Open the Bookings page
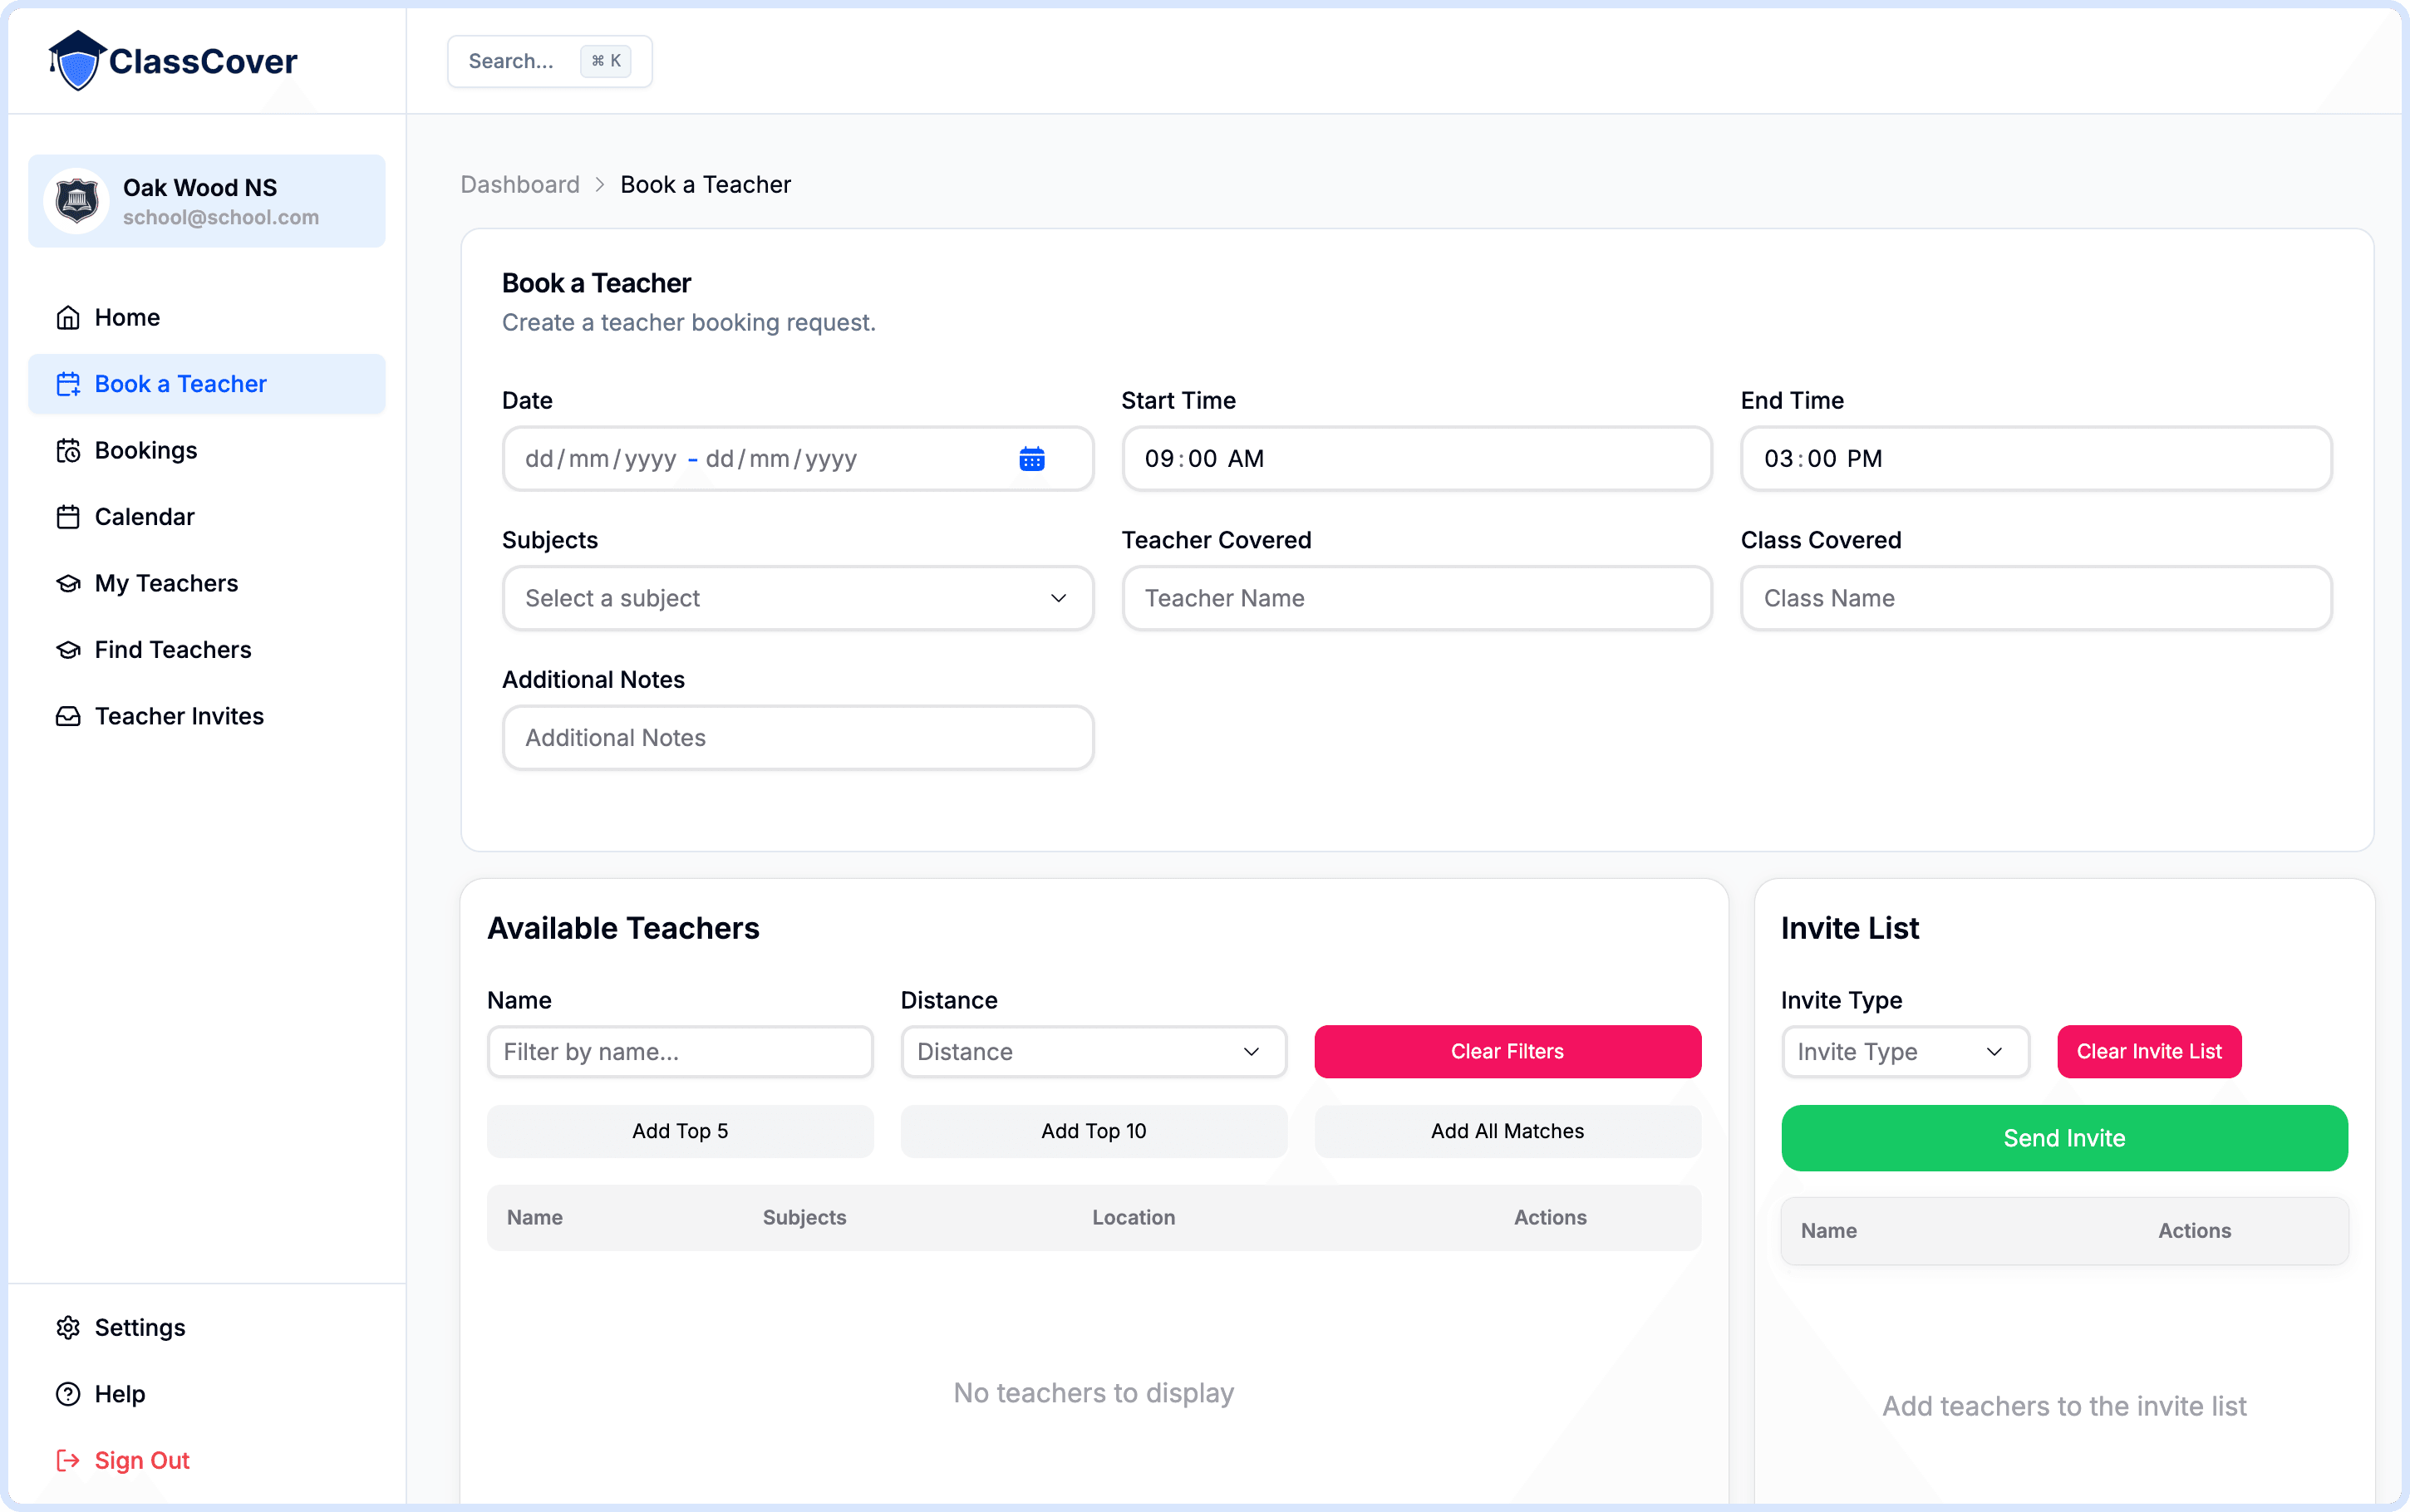The height and width of the screenshot is (1512, 2410). click(x=207, y=451)
